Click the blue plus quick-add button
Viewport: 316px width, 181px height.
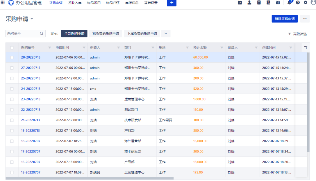pos(172,3)
